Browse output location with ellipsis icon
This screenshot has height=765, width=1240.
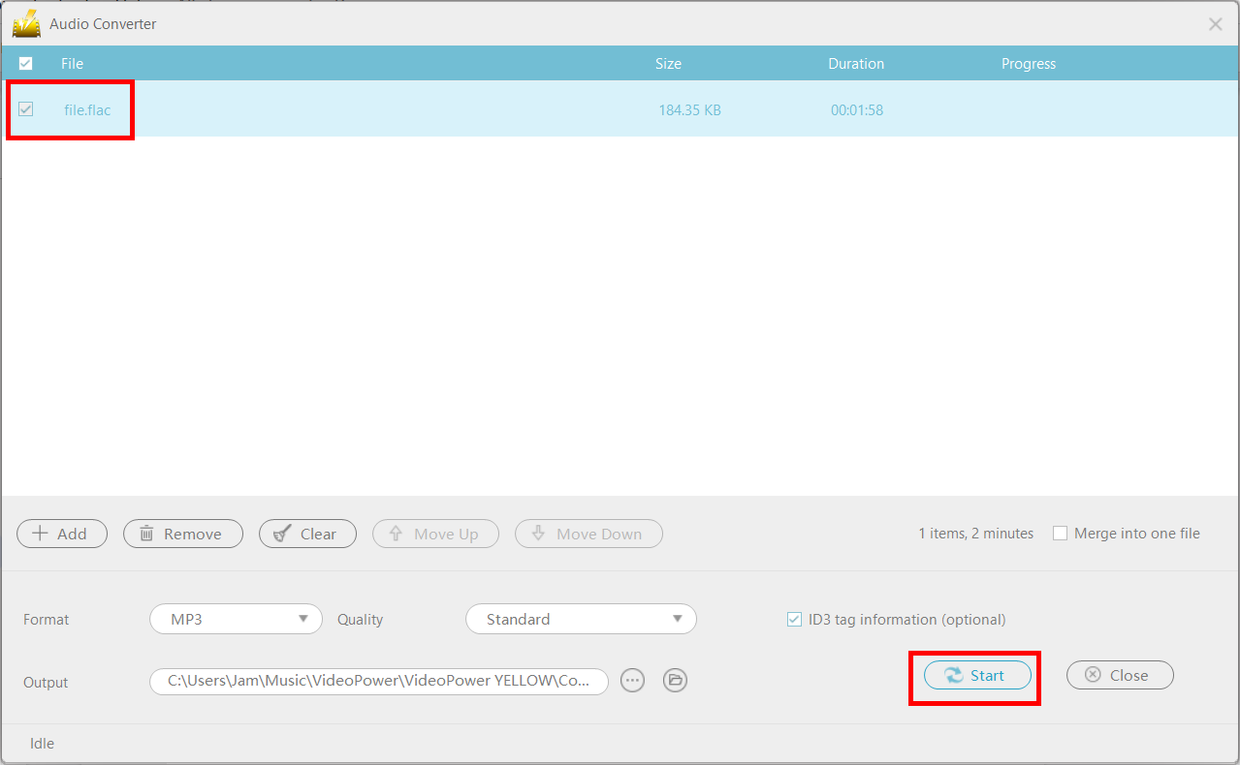click(x=632, y=680)
